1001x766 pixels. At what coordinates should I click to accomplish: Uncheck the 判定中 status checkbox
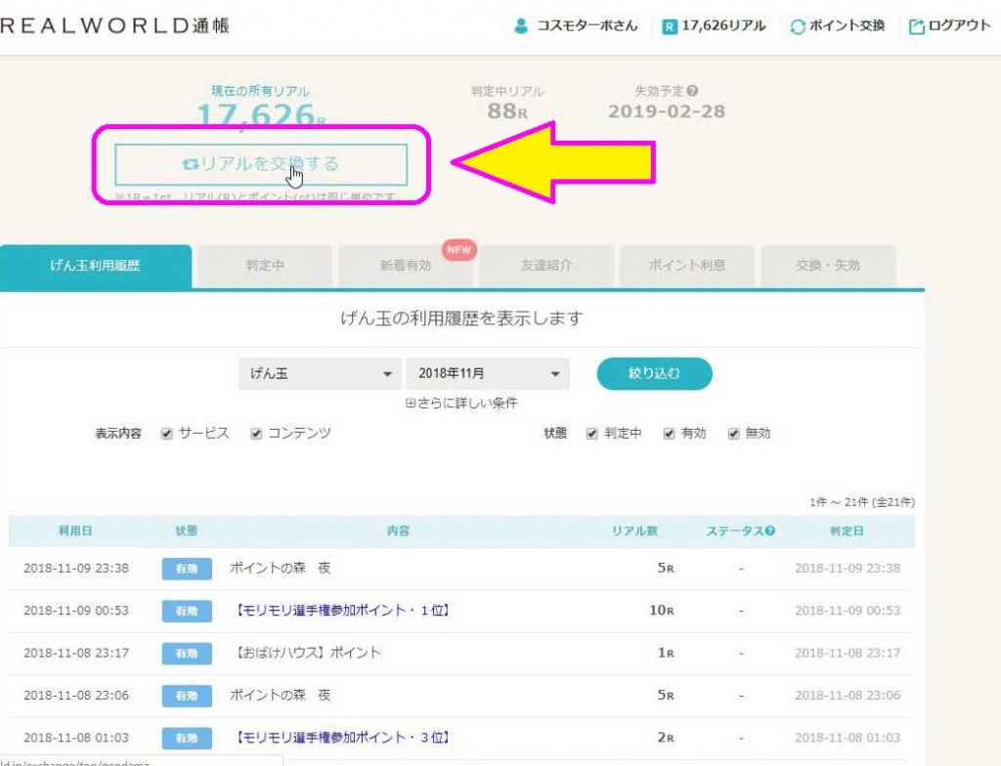click(591, 434)
